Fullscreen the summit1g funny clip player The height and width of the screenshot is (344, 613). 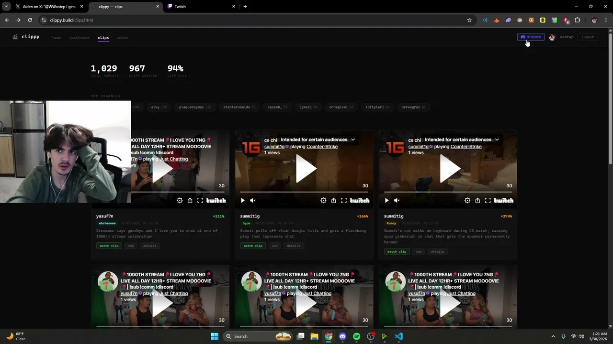click(x=488, y=201)
